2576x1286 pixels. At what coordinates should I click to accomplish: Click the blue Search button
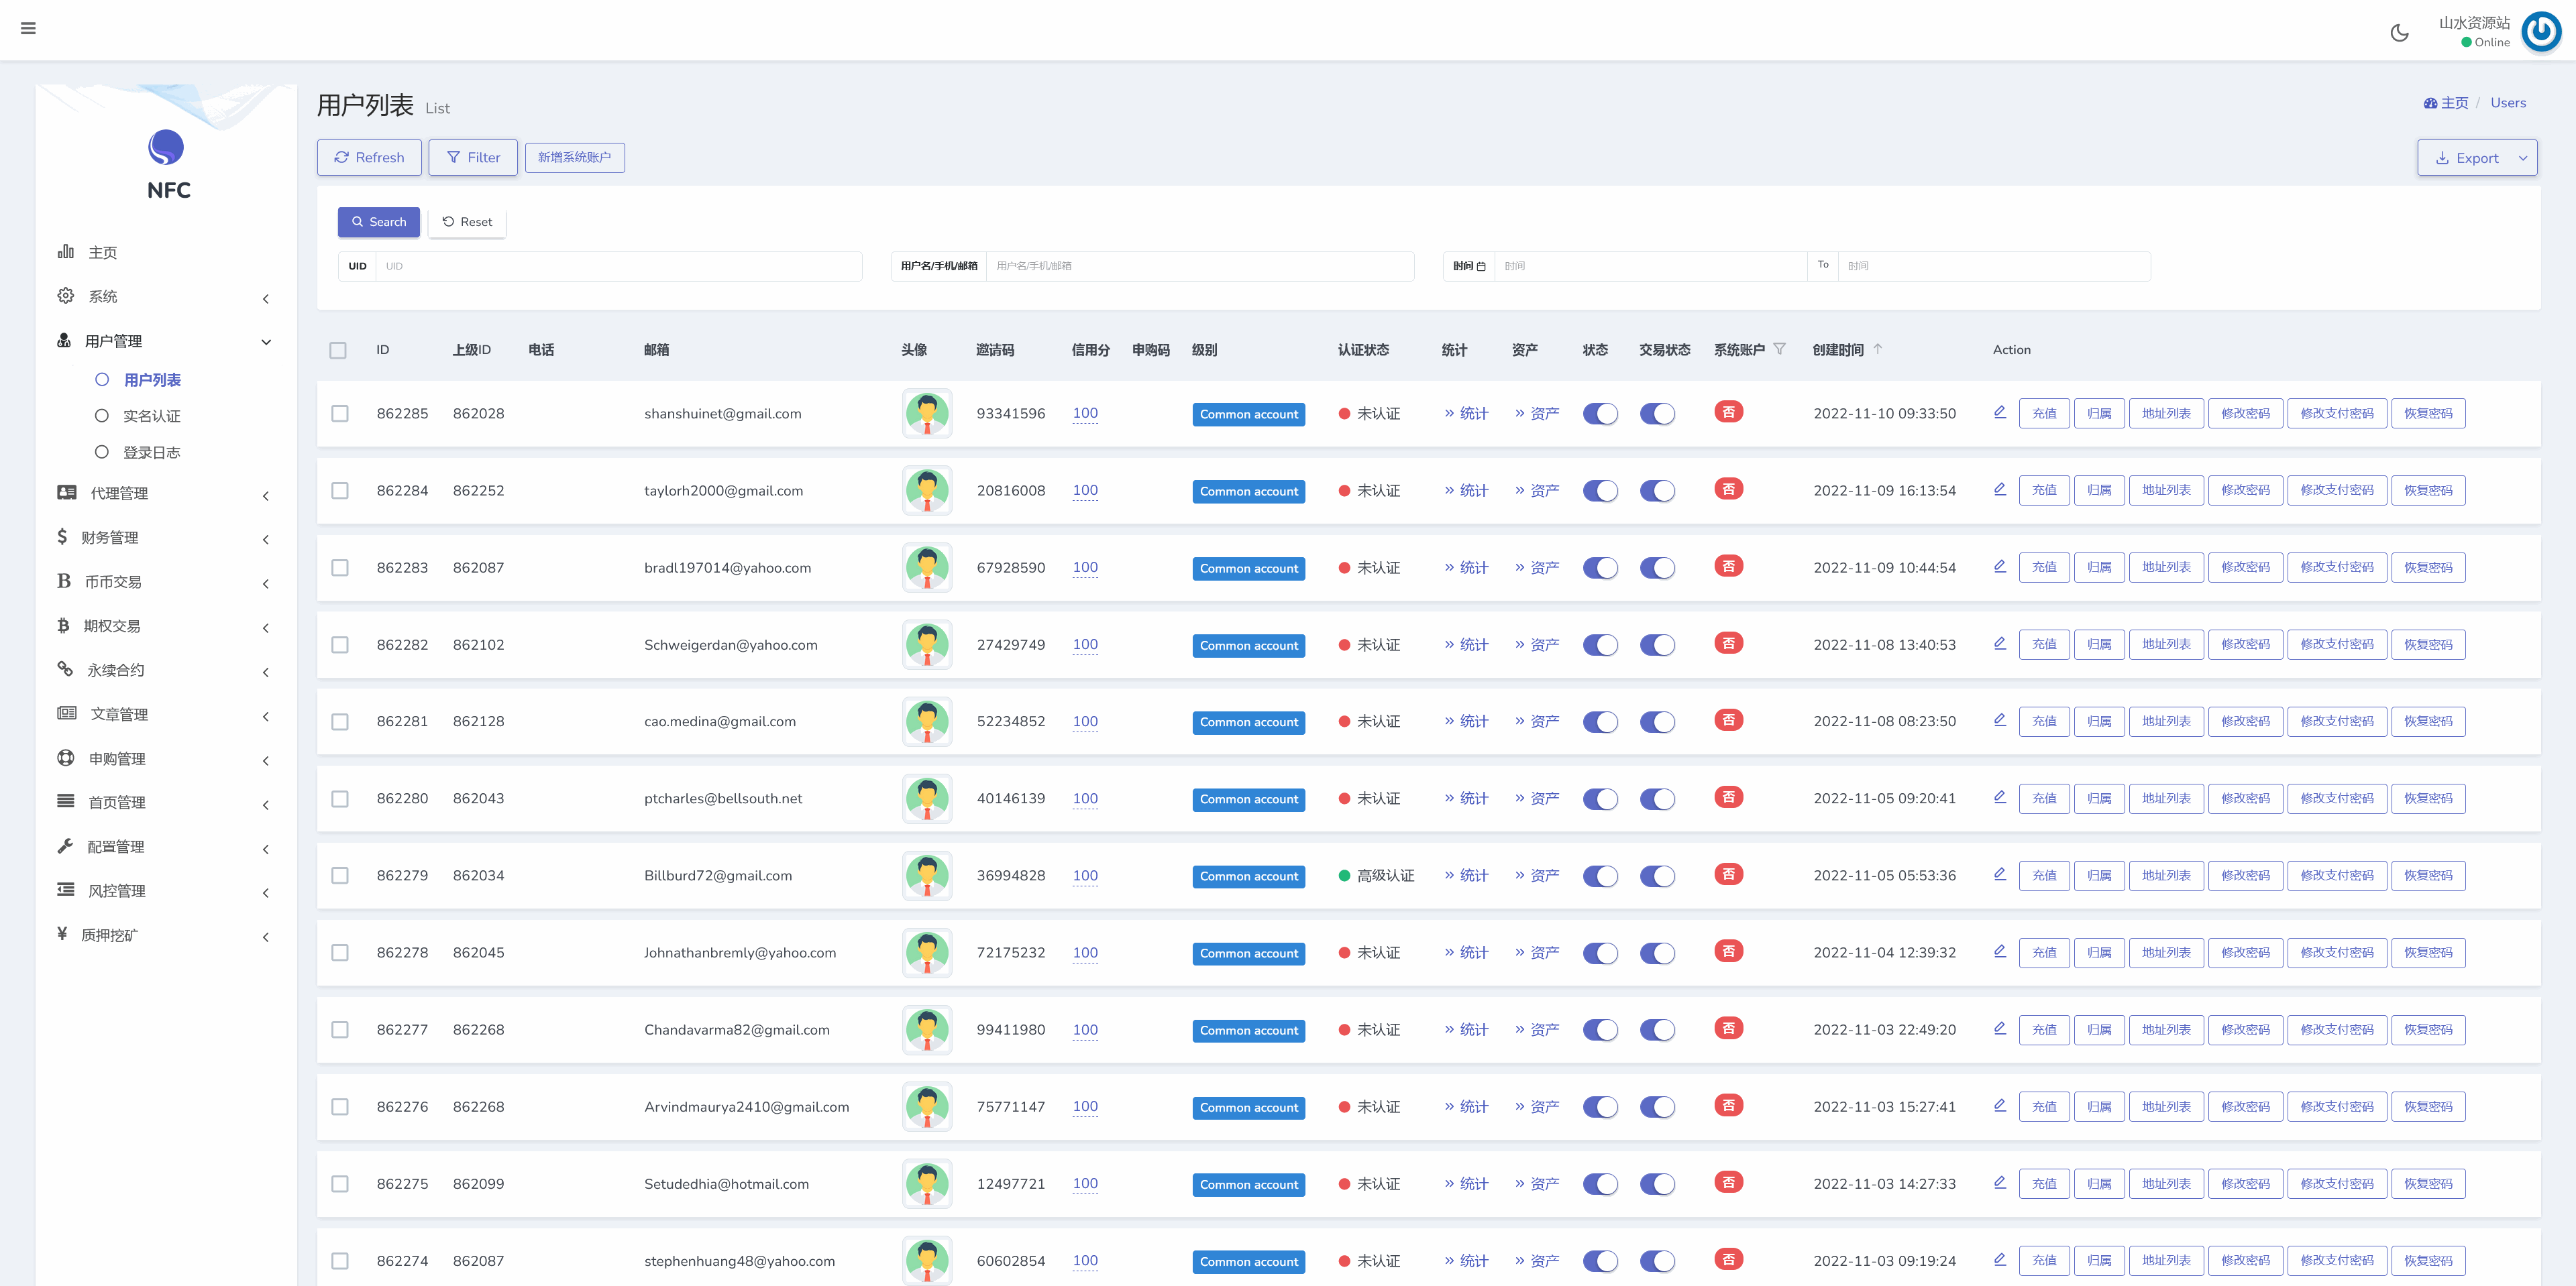point(378,222)
